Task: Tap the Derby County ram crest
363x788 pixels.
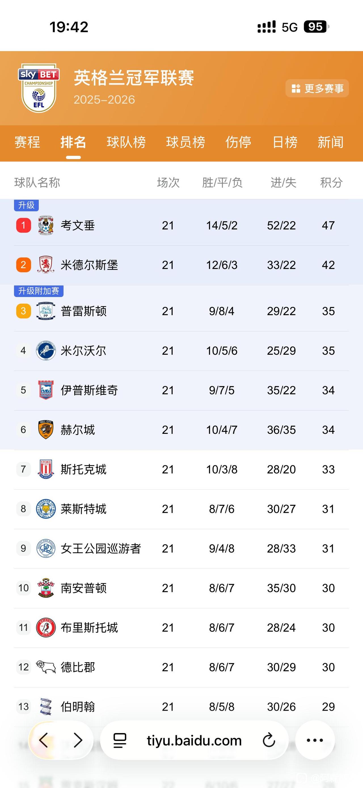Action: click(x=46, y=667)
